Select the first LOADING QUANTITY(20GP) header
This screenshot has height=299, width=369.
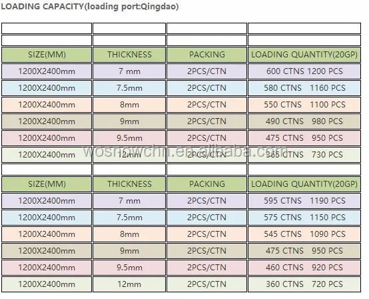click(x=304, y=55)
